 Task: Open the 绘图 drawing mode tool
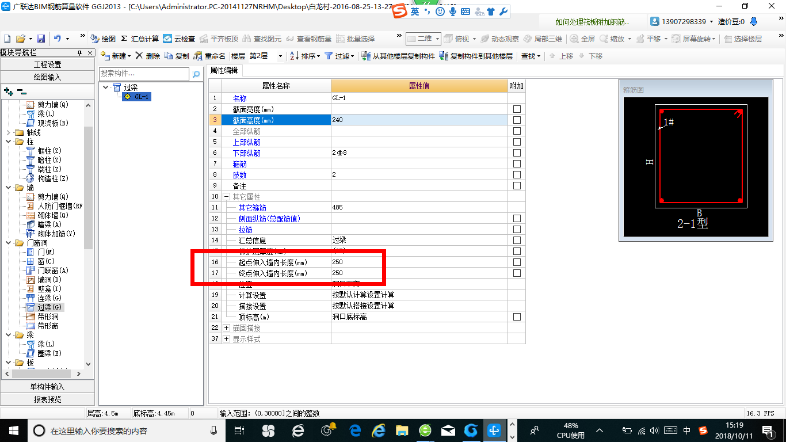click(103, 39)
